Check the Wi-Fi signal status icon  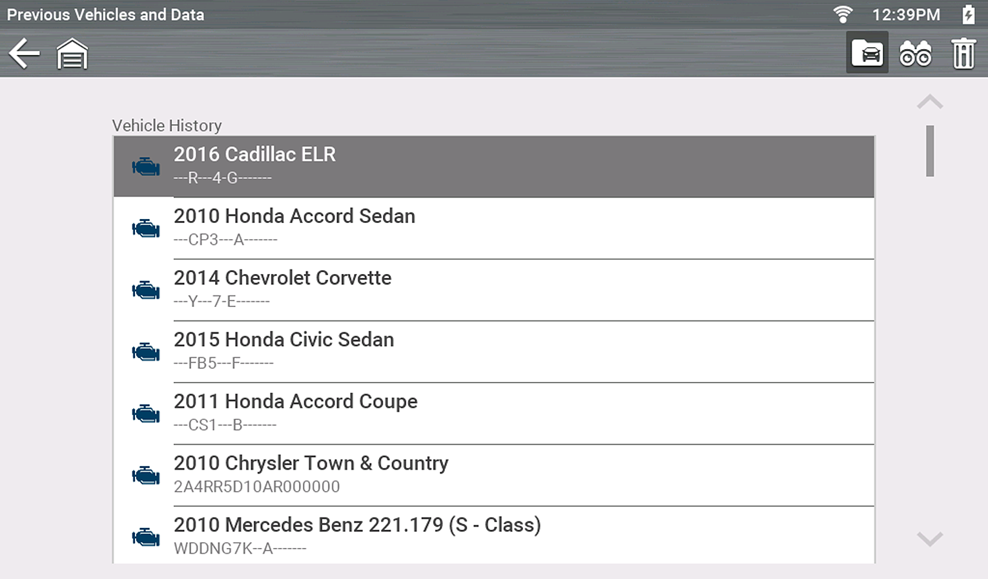(843, 14)
